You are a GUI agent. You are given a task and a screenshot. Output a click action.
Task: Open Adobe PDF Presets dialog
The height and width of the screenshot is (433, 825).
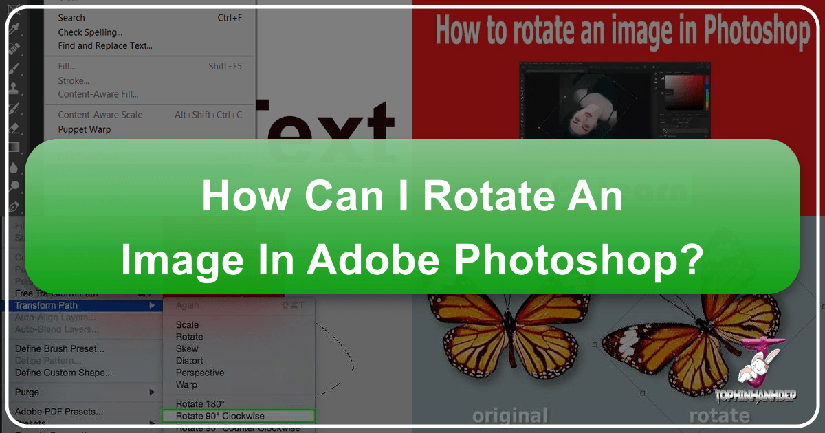click(x=59, y=412)
